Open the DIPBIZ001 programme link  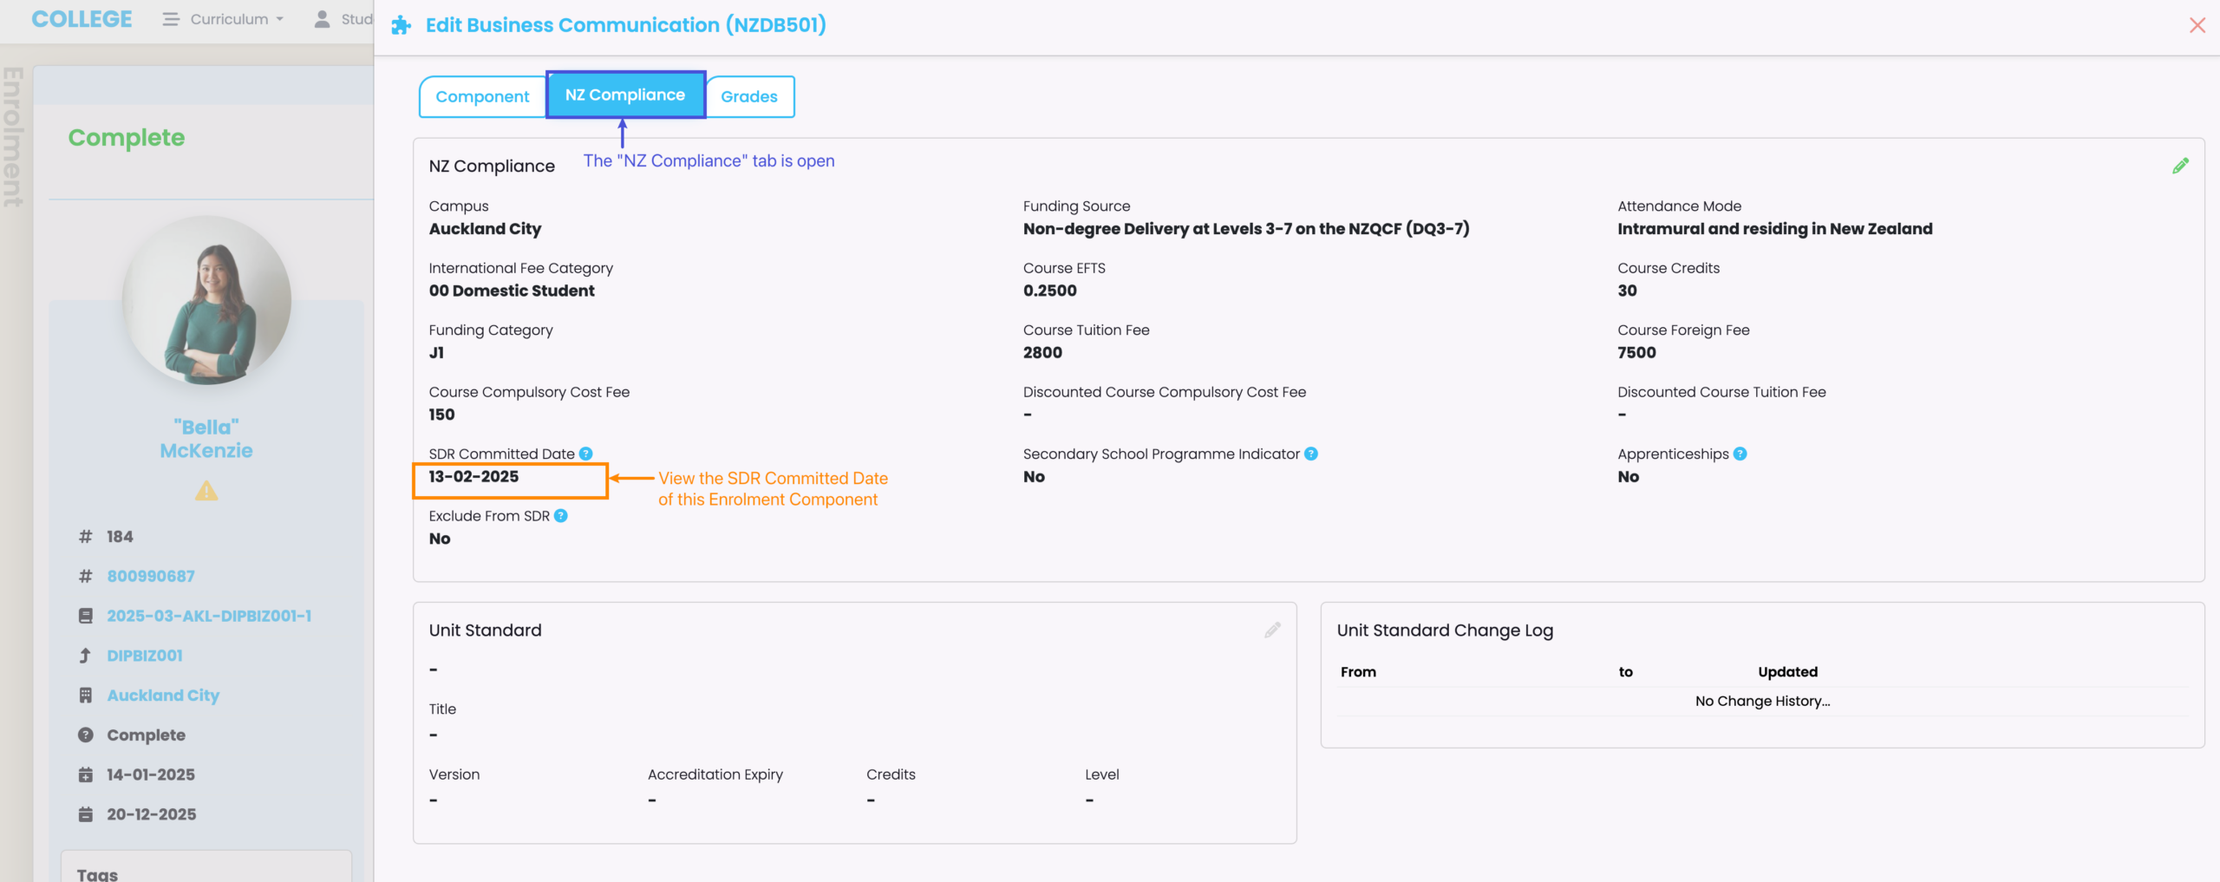pos(145,656)
